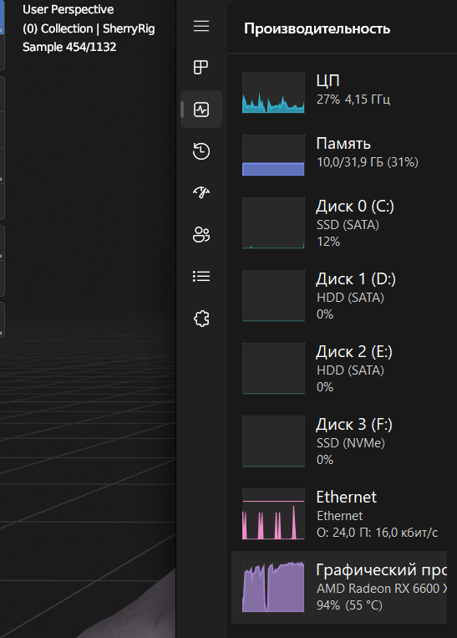This screenshot has height=638, width=457.
Task: Click the ЦП usage graph thumbnail
Action: click(x=273, y=92)
